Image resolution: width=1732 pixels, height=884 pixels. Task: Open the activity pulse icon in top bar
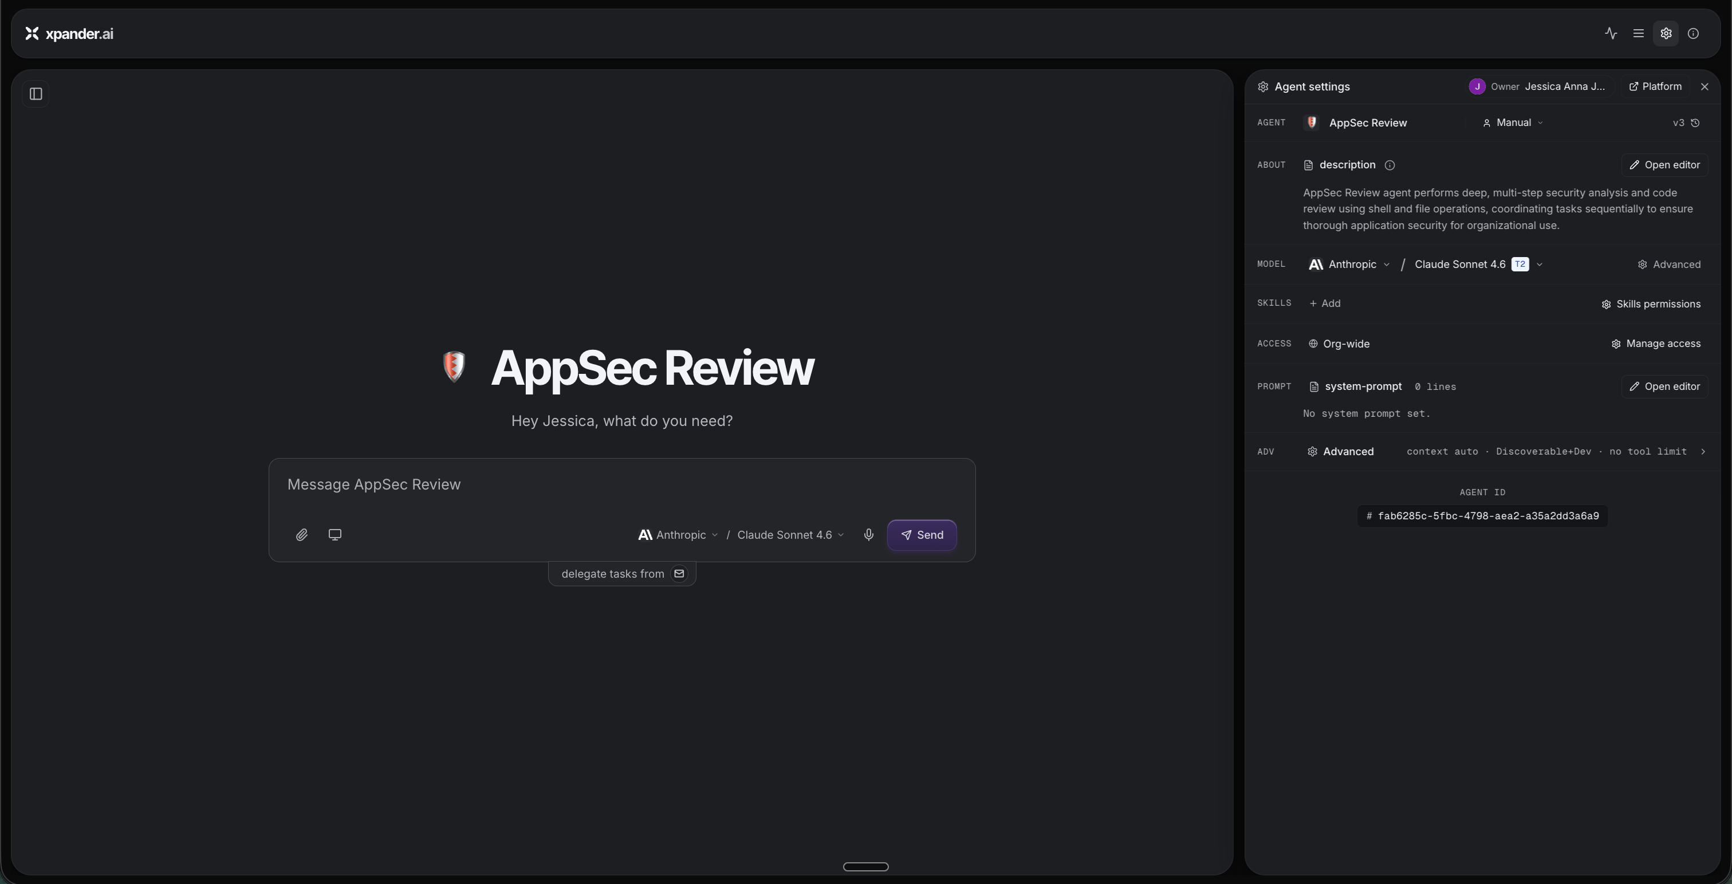(x=1611, y=34)
